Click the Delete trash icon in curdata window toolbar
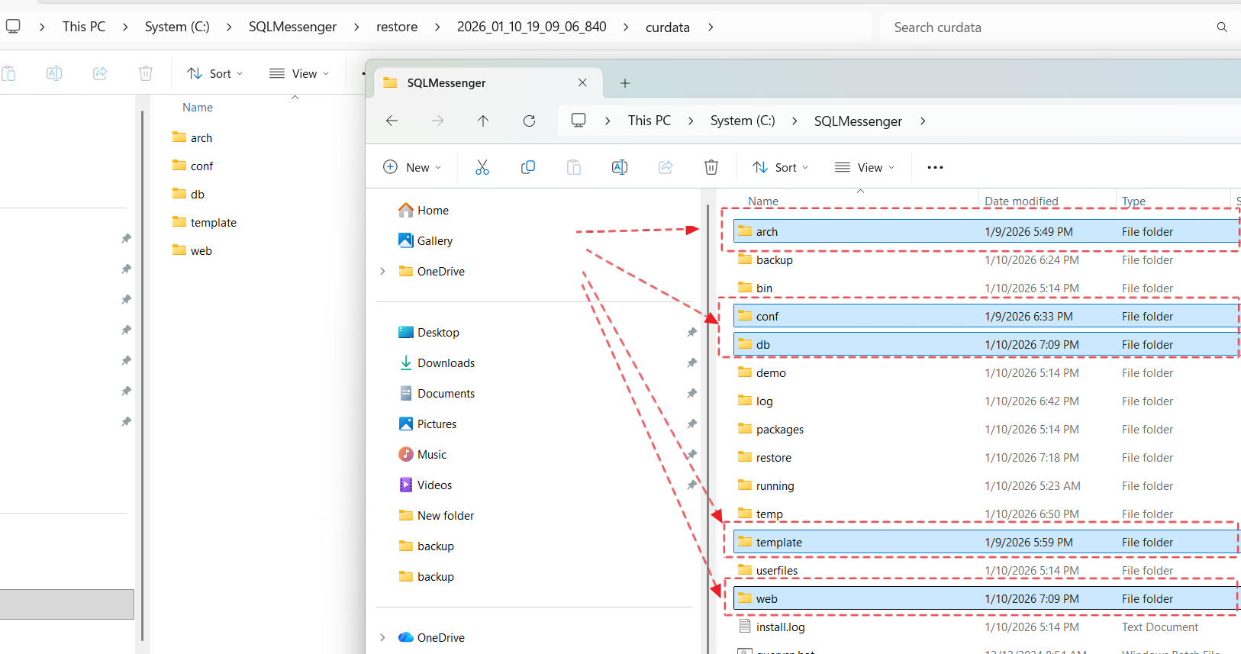Image resolution: width=1241 pixels, height=654 pixels. (146, 73)
